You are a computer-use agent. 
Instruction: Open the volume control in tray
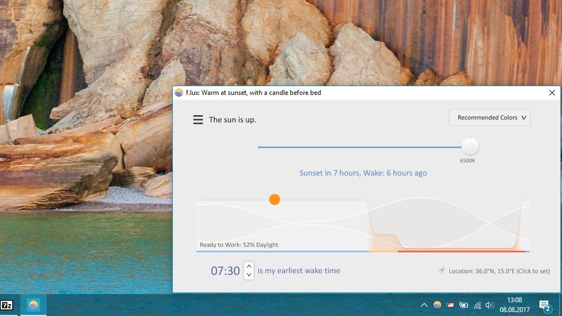tap(489, 305)
